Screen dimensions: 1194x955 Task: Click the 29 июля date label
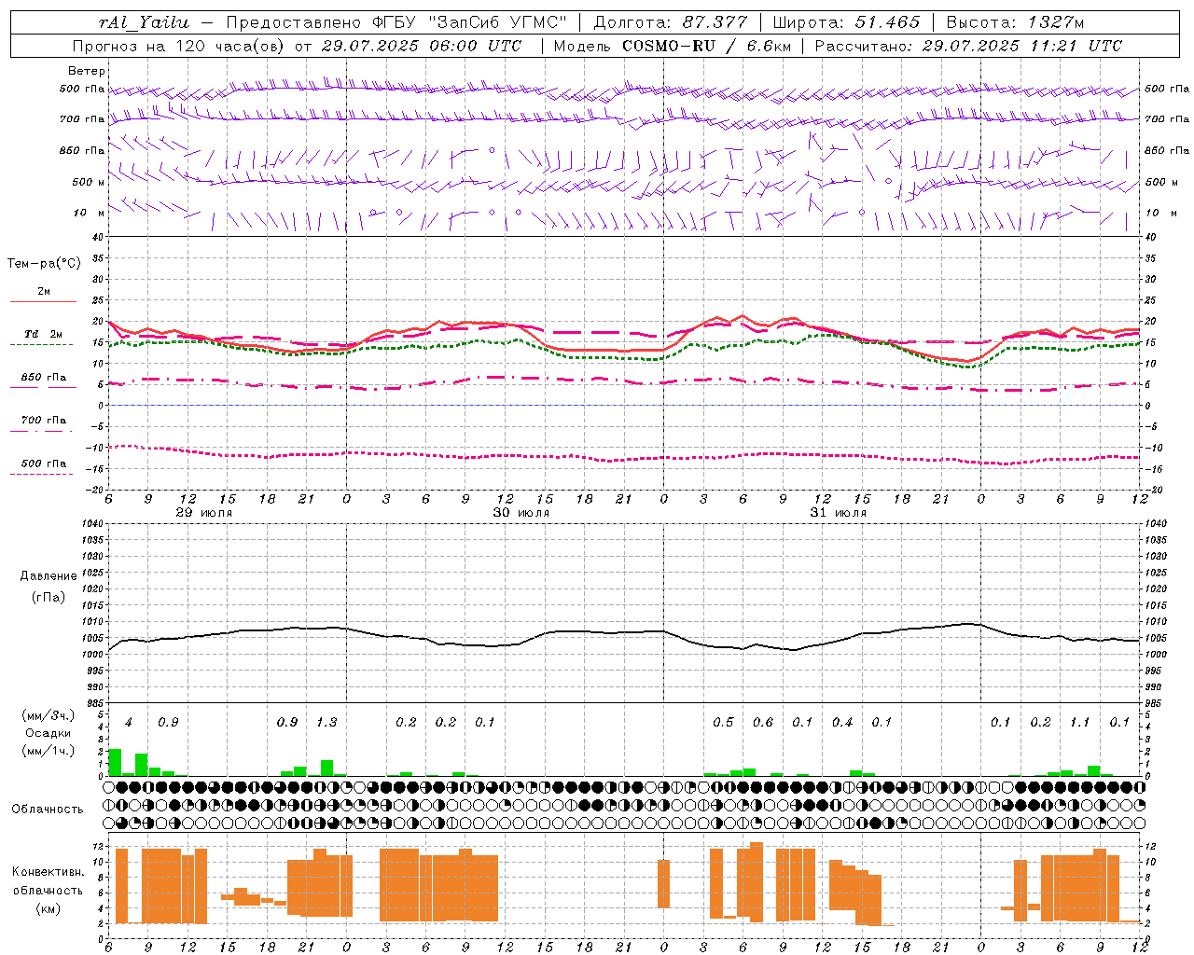click(204, 513)
